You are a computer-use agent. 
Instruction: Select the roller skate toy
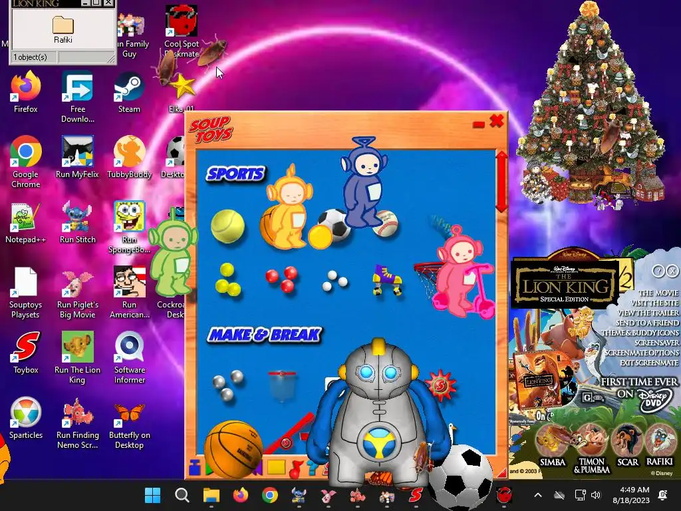click(386, 280)
